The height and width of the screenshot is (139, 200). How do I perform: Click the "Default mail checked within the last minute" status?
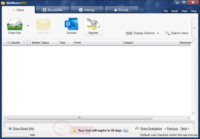pos(169,135)
